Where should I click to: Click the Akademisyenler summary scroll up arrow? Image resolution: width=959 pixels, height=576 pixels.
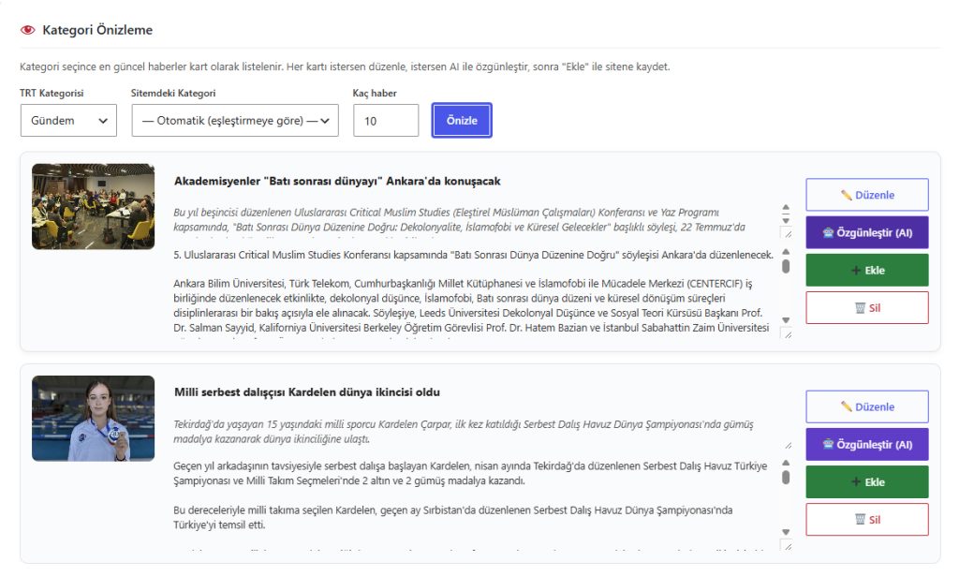tap(786, 208)
